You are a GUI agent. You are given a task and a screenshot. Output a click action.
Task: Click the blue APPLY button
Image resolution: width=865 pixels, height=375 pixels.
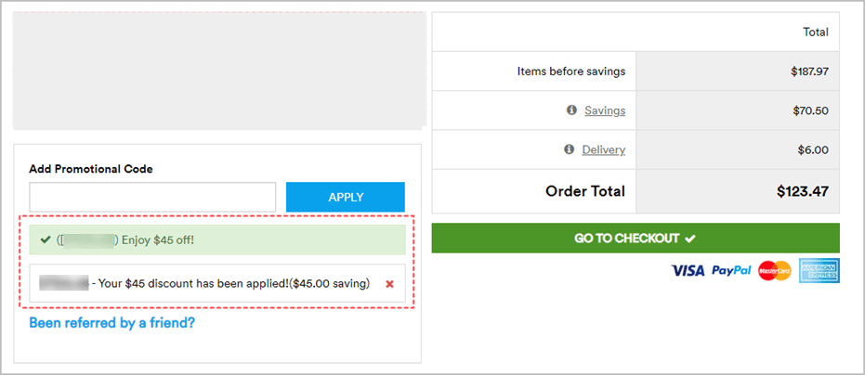point(346,197)
